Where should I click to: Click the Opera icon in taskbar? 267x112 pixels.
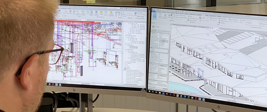point(174,95)
